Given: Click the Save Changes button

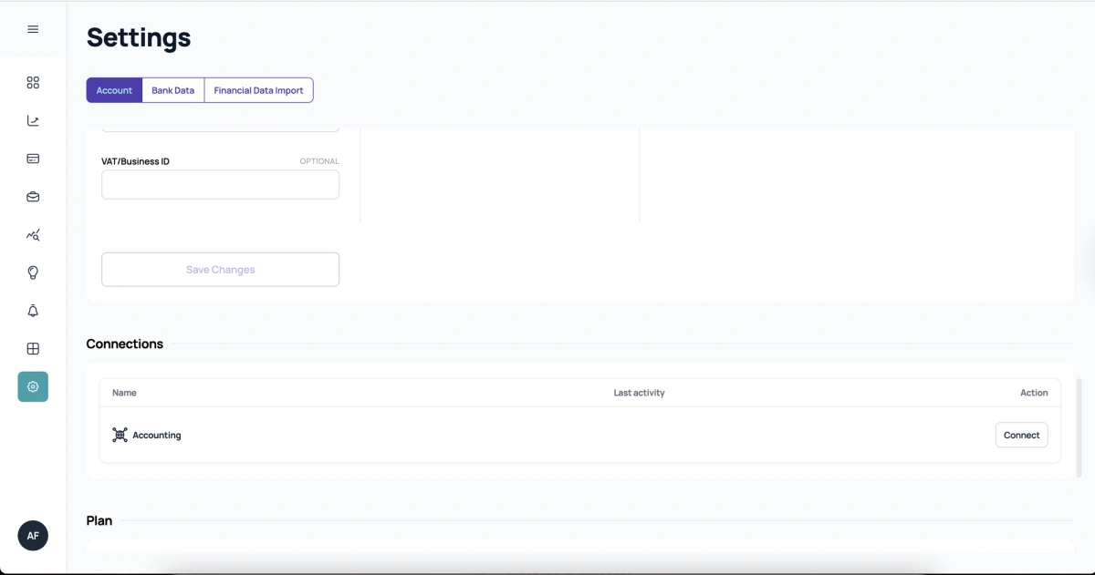Looking at the screenshot, I should coord(220,269).
